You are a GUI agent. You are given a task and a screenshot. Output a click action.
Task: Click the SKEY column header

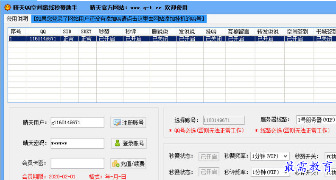(87, 32)
